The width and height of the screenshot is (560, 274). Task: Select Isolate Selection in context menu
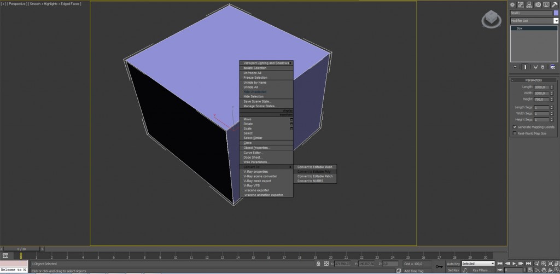click(x=266, y=68)
